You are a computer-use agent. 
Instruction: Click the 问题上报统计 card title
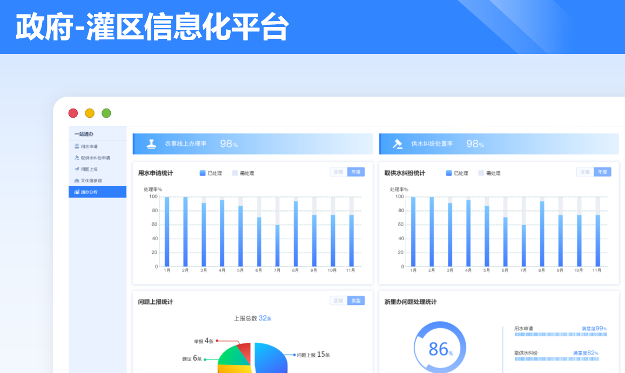pyautogui.click(x=156, y=302)
